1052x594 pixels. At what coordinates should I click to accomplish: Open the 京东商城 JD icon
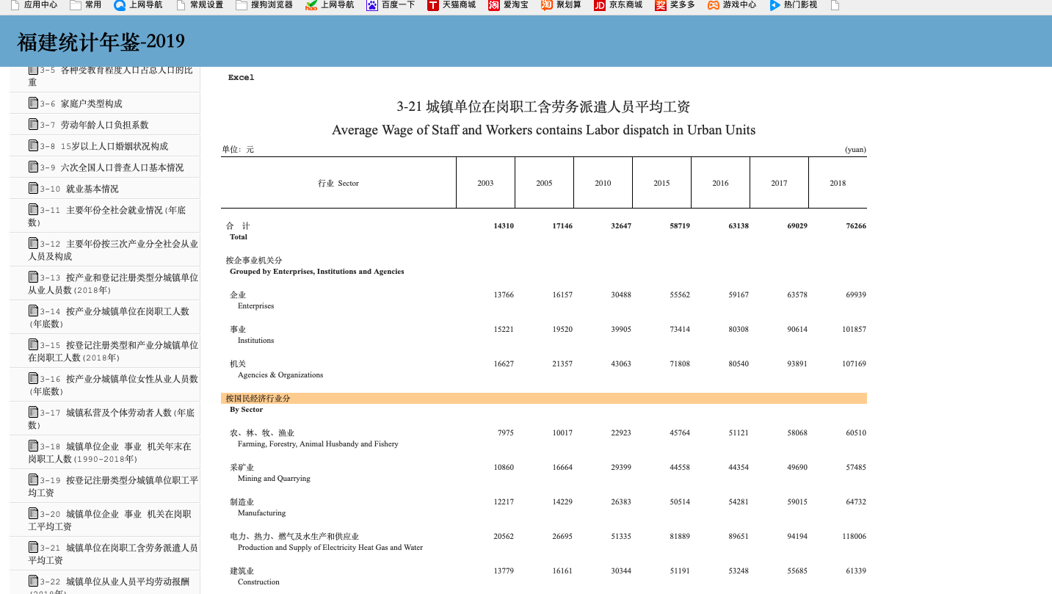(600, 5)
